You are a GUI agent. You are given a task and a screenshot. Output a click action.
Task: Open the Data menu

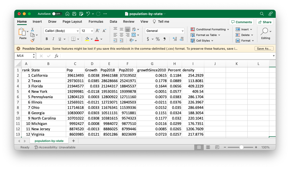[x=113, y=22]
